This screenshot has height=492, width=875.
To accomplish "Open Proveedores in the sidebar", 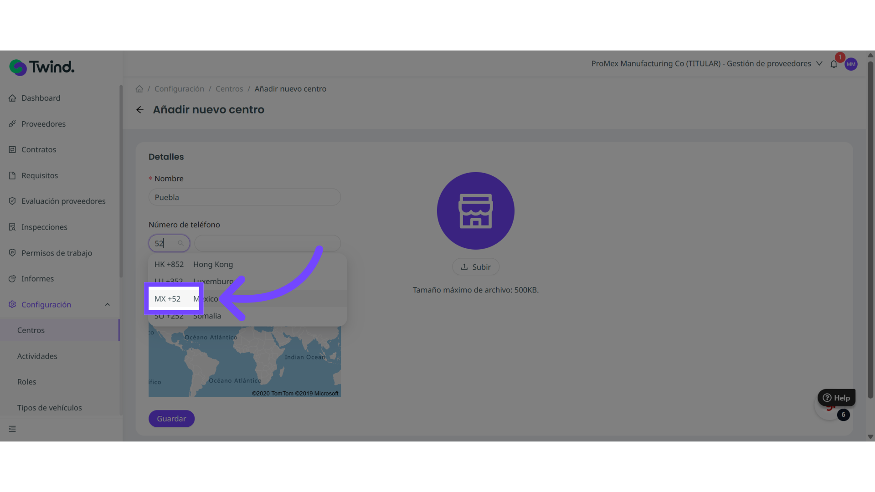I will coord(43,124).
